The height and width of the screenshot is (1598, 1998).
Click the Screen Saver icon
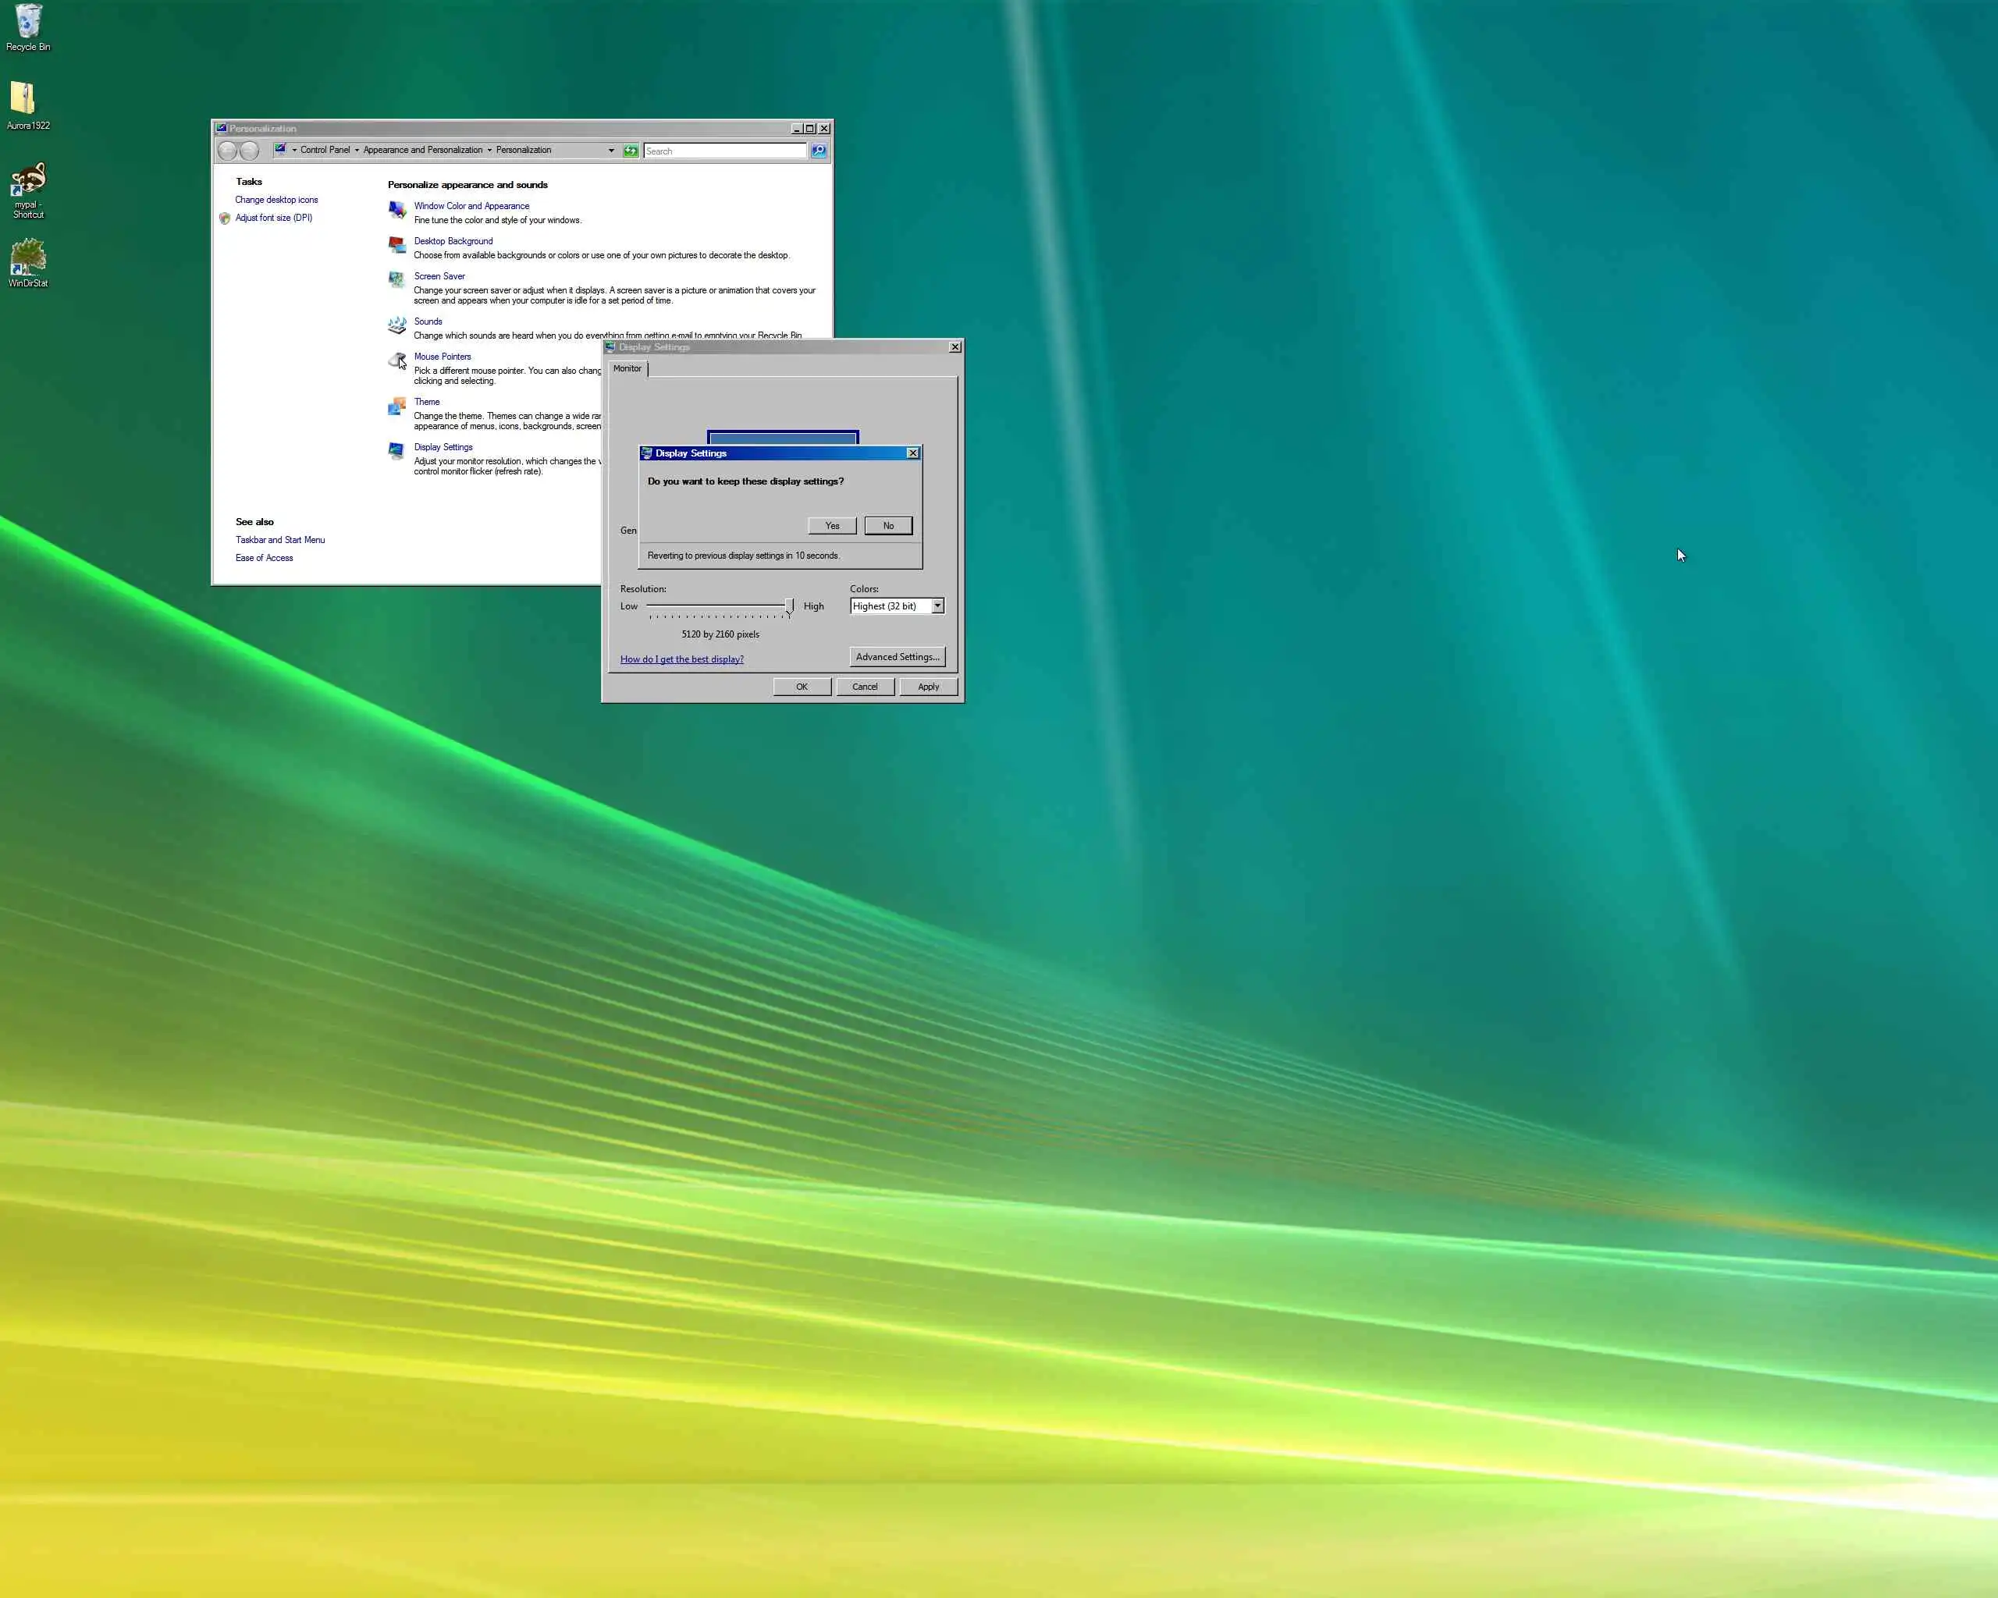396,280
